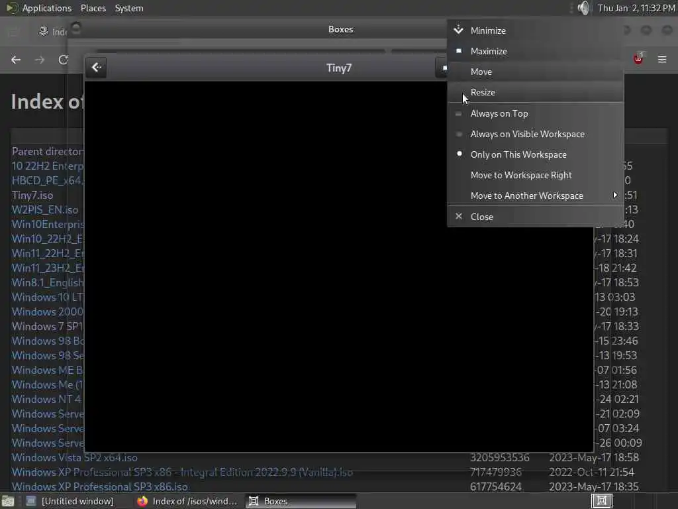Open the System menu

tap(129, 8)
